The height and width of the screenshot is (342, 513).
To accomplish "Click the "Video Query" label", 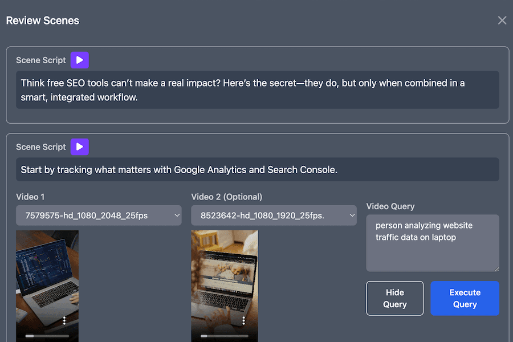I will 390,206.
